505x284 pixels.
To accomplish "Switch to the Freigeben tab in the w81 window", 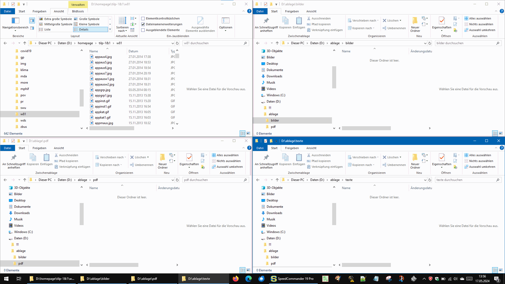I will coord(39,11).
